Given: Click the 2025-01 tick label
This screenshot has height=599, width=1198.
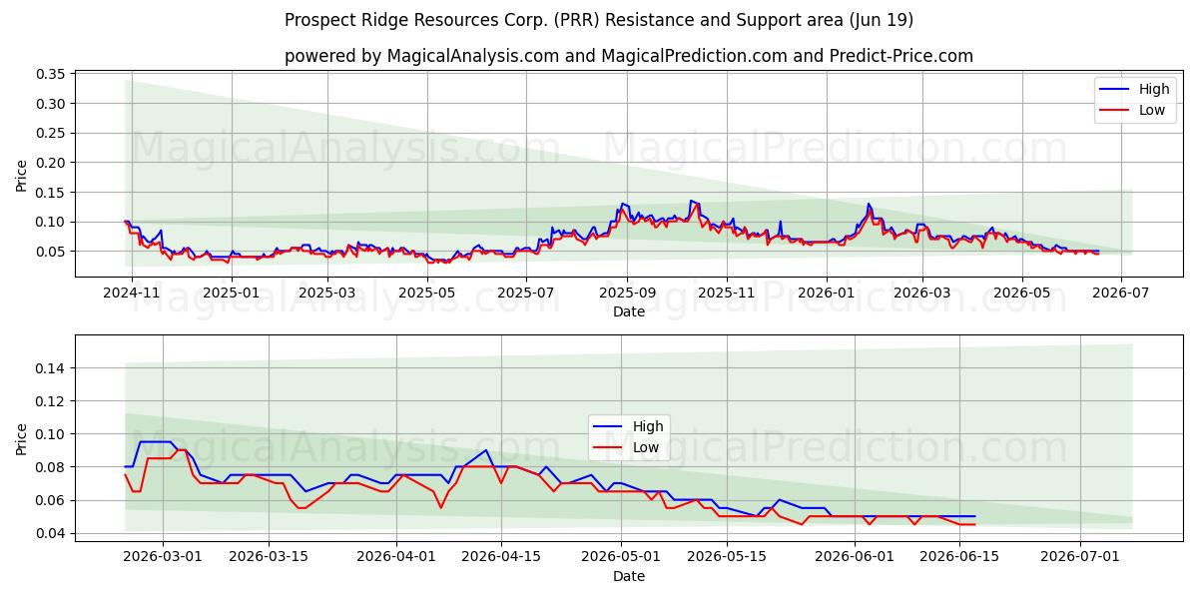Looking at the screenshot, I should tap(231, 293).
